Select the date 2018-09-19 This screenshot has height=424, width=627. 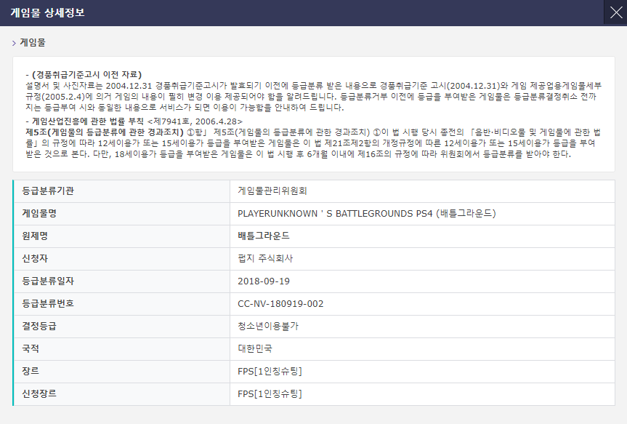click(x=264, y=281)
